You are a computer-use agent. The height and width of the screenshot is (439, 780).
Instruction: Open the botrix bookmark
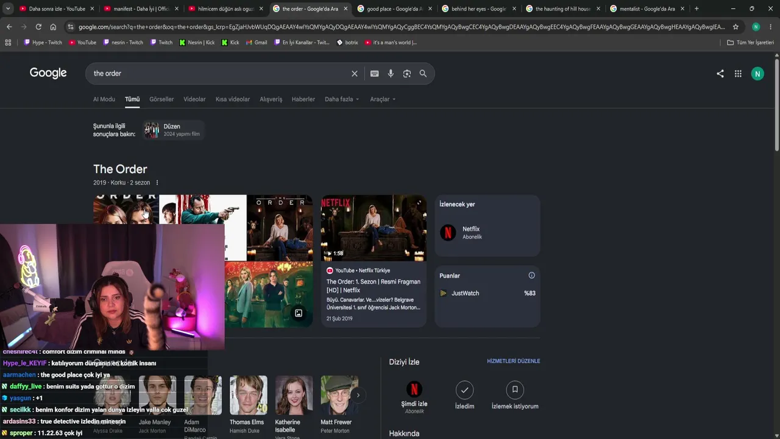pyautogui.click(x=347, y=43)
